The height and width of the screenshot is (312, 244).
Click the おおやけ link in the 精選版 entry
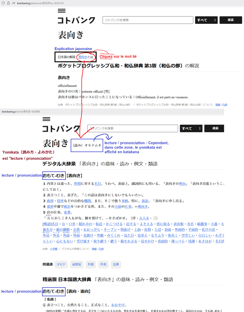(118, 305)
